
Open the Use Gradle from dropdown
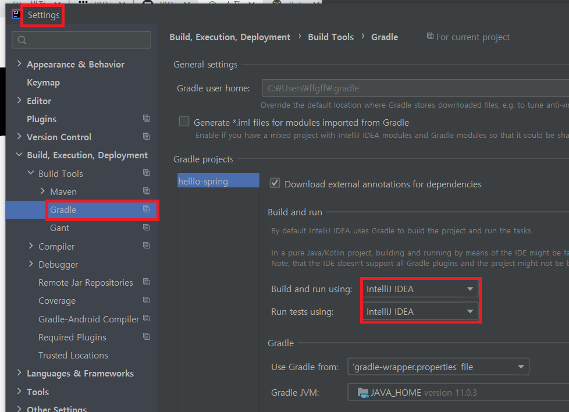tap(438, 367)
